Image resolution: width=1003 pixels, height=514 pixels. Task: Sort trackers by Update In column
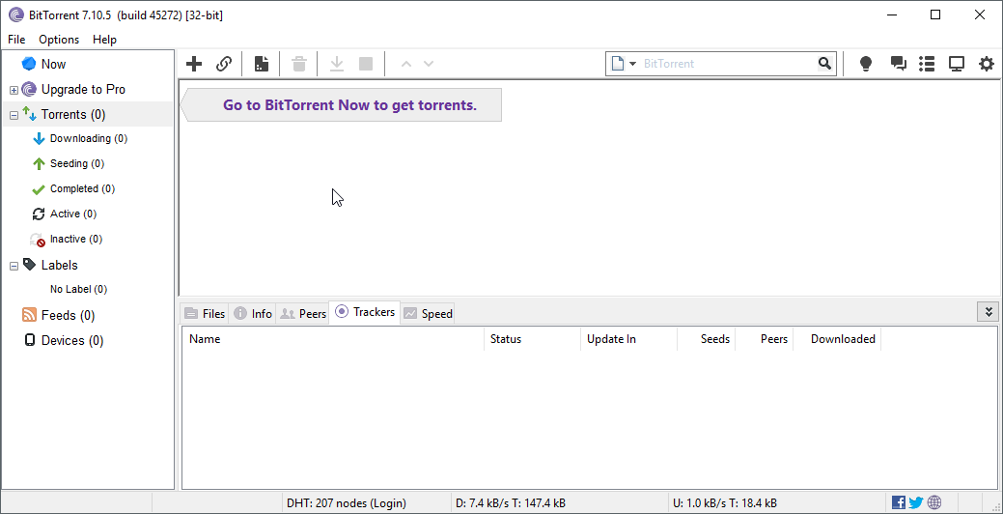click(628, 338)
